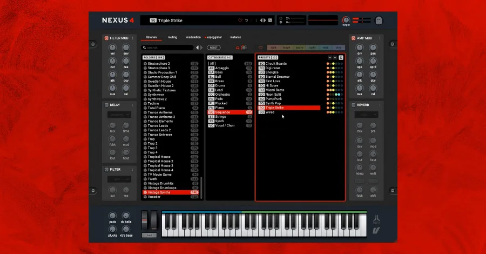Open the Delay type dropdown
The width and height of the screenshot is (486, 254).
pos(119,115)
